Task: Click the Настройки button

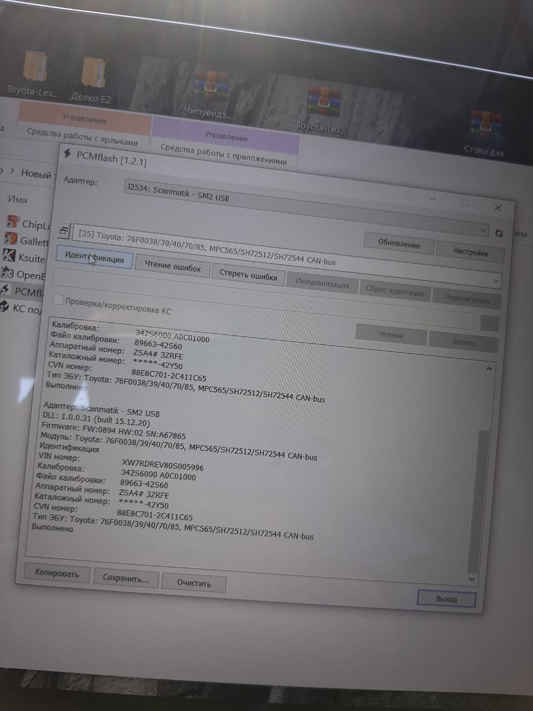Action: click(x=470, y=252)
